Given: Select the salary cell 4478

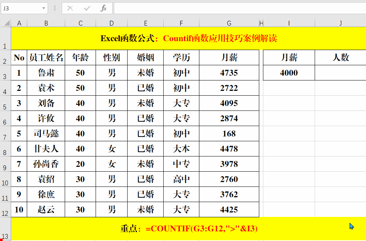Looking at the screenshot, I should pyautogui.click(x=229, y=149).
